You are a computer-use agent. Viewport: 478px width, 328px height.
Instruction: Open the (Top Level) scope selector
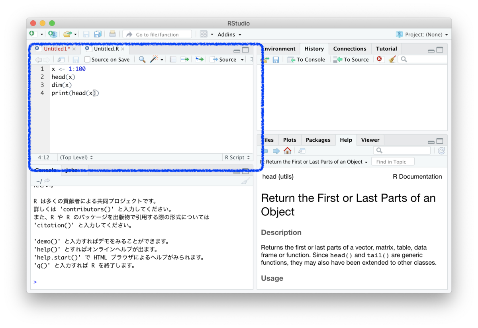pyautogui.click(x=76, y=158)
